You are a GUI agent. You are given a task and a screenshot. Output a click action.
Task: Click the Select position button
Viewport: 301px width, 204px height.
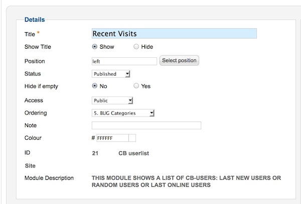point(179,61)
